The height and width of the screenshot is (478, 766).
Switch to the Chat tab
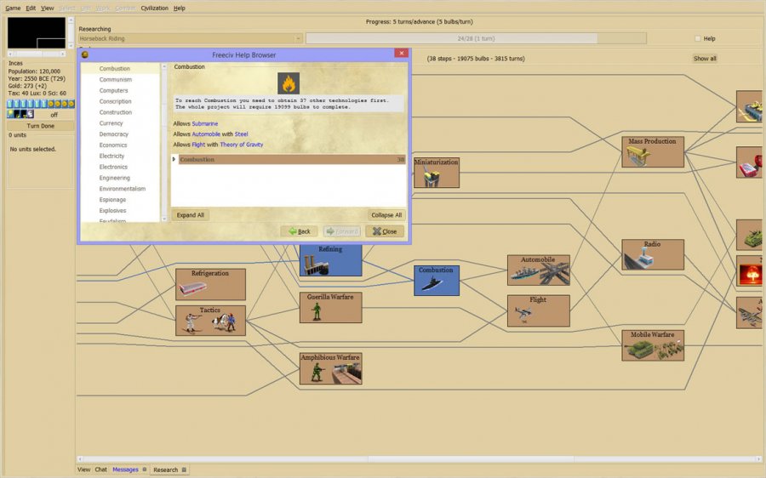(x=100, y=469)
